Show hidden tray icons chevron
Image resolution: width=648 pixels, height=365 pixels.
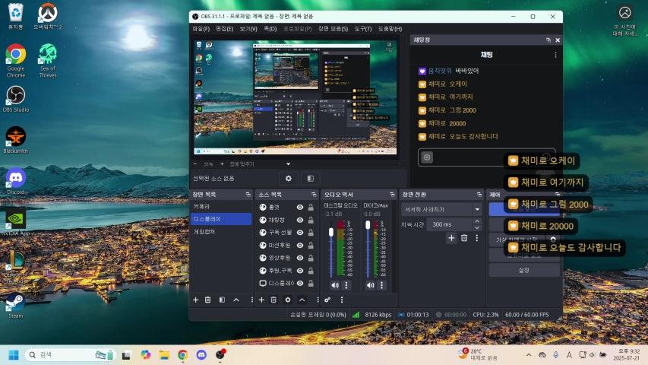coord(529,354)
